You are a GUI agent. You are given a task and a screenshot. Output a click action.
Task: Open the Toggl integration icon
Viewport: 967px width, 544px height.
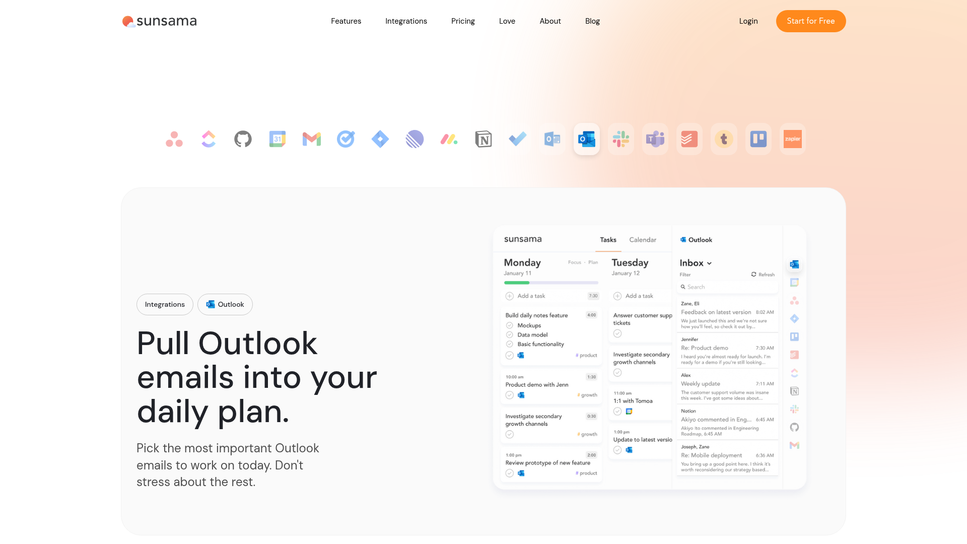pyautogui.click(x=724, y=139)
